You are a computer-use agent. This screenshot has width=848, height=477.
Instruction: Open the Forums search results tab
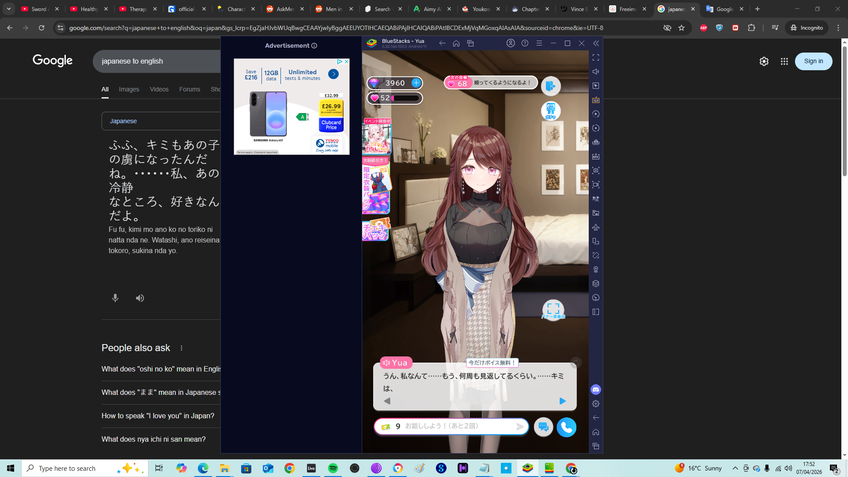click(189, 89)
